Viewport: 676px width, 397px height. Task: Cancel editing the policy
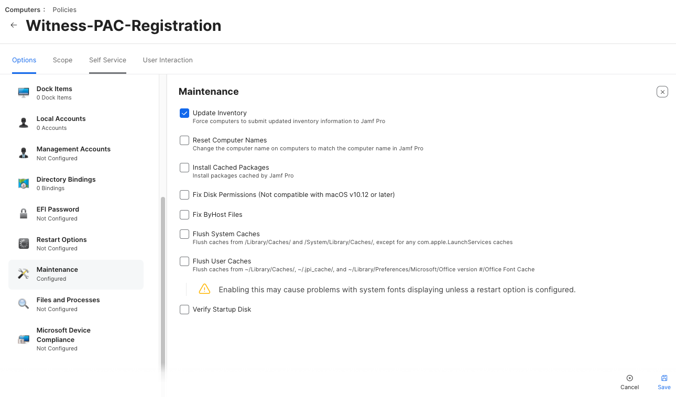coord(629,382)
